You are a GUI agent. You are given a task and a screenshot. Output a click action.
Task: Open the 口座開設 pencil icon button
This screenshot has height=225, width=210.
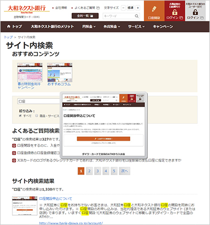[154, 11]
